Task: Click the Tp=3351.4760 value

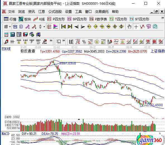Action: [x=50, y=52]
